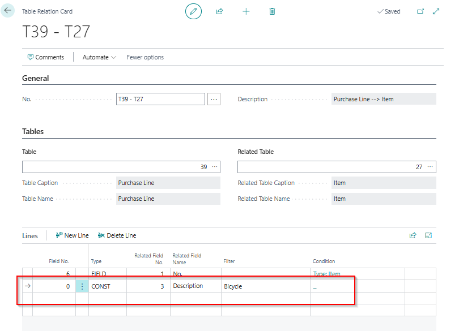Create new record with plus icon

pos(246,11)
